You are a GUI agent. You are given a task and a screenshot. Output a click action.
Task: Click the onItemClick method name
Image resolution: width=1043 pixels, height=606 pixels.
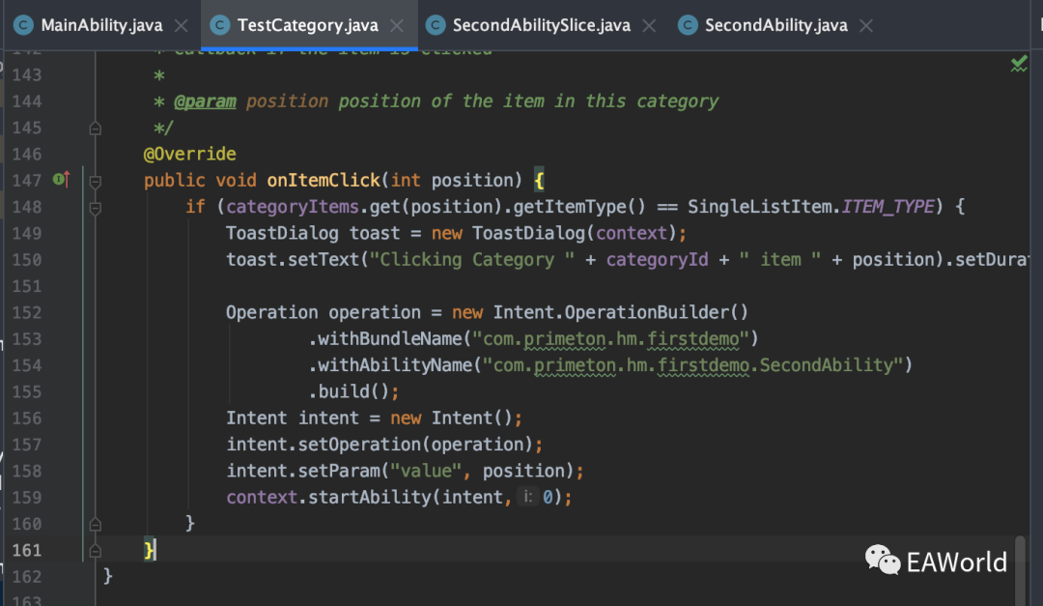(324, 181)
